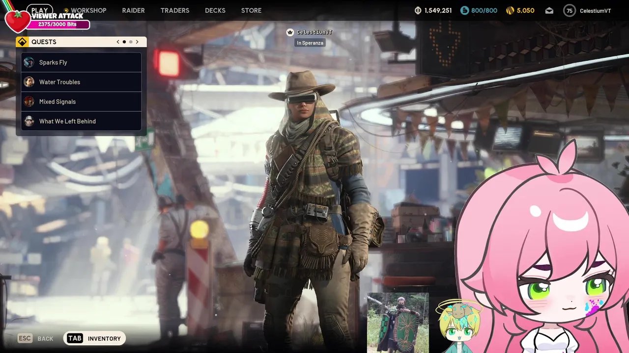Open the STORE tab

[251, 10]
